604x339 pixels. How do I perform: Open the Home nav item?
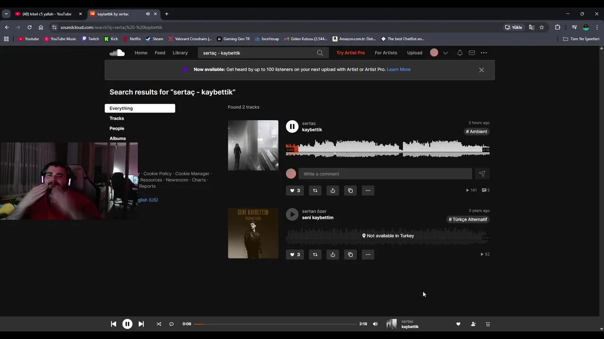point(141,53)
